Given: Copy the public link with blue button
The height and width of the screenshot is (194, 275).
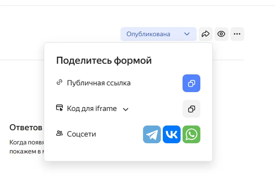Looking at the screenshot, I should 191,83.
